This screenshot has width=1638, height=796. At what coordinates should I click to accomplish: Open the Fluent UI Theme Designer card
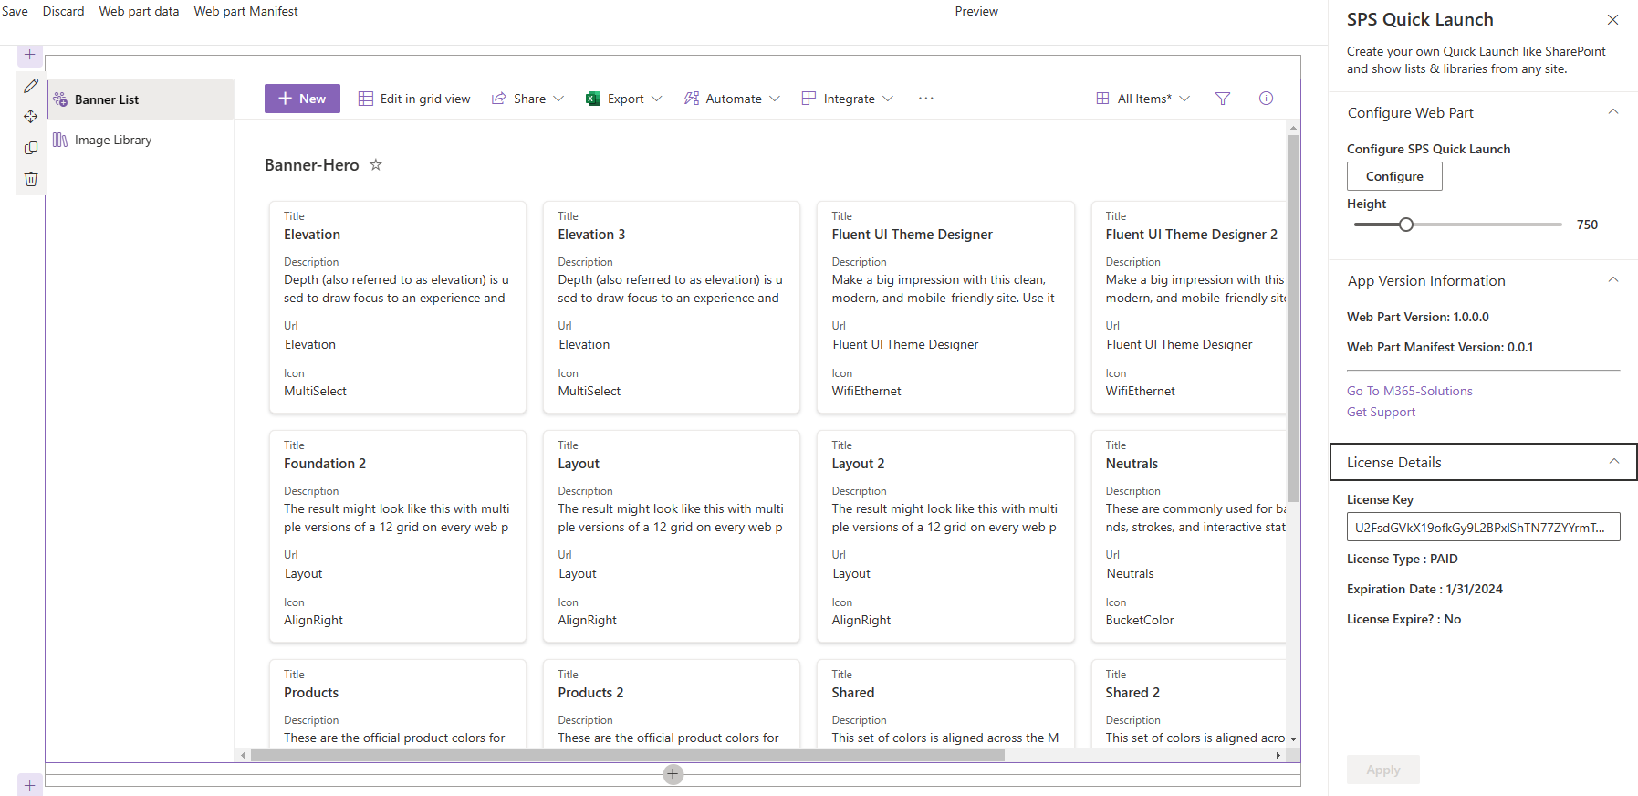[x=945, y=307]
